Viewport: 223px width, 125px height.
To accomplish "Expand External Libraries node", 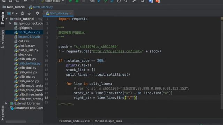I will tap(6, 103).
